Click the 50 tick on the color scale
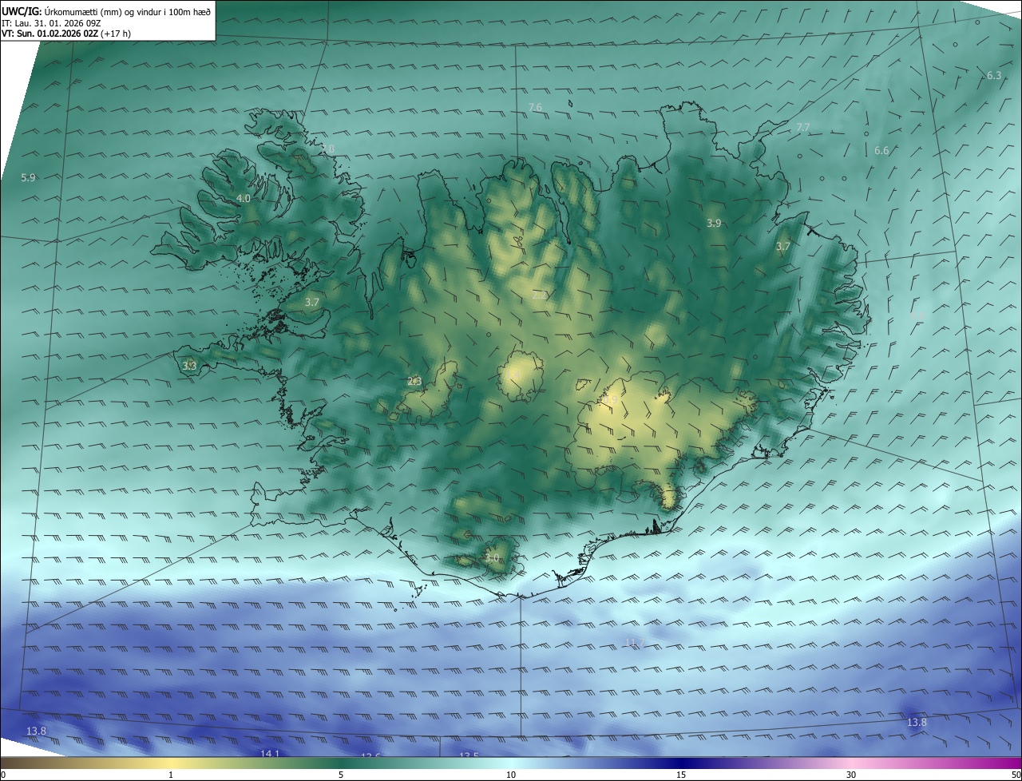1022x781 pixels. coord(1016,775)
